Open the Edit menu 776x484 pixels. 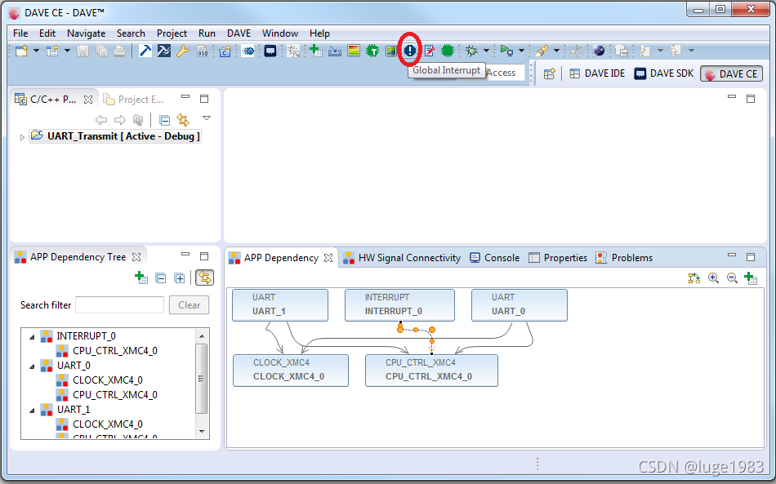(47, 33)
